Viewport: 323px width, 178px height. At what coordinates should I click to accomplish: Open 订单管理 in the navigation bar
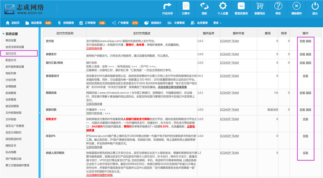pyautogui.click(x=90, y=23)
